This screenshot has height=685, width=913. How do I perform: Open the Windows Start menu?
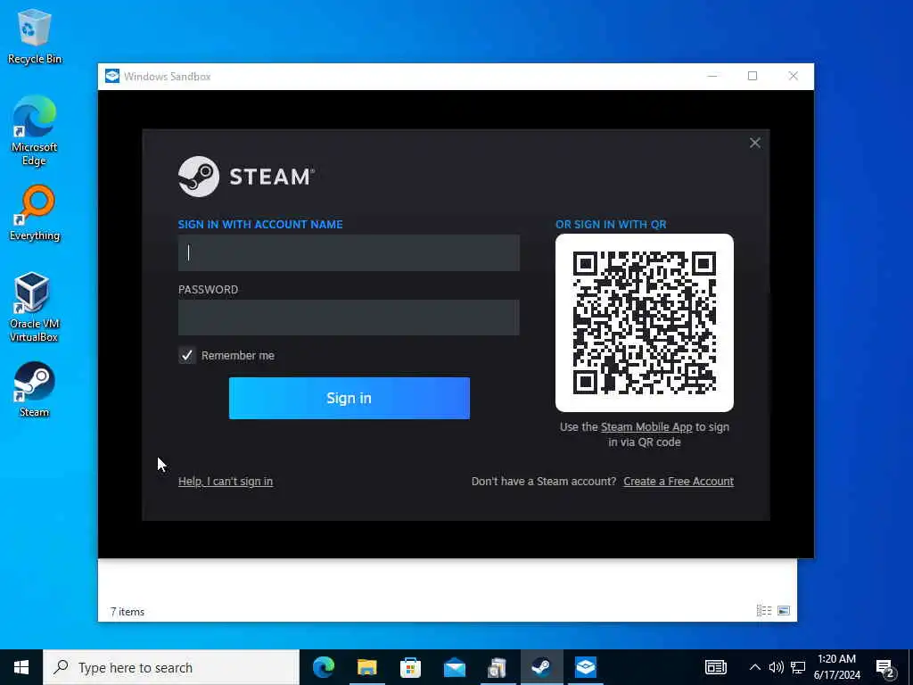(21, 667)
